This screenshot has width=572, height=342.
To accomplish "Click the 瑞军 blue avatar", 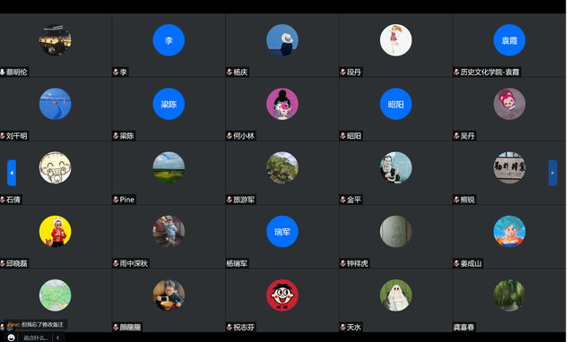I will click(x=282, y=232).
